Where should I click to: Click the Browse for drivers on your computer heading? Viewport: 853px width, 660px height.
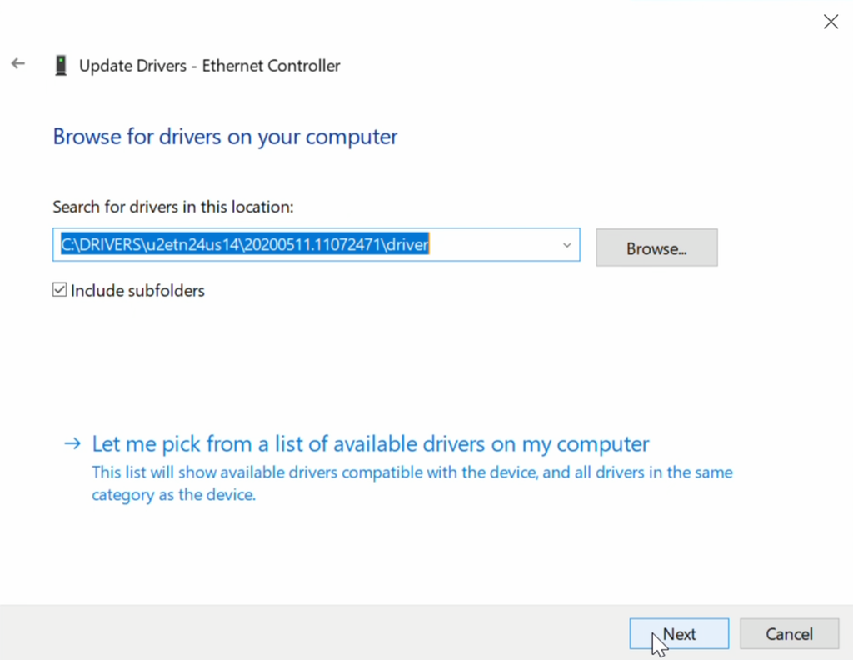225,137
